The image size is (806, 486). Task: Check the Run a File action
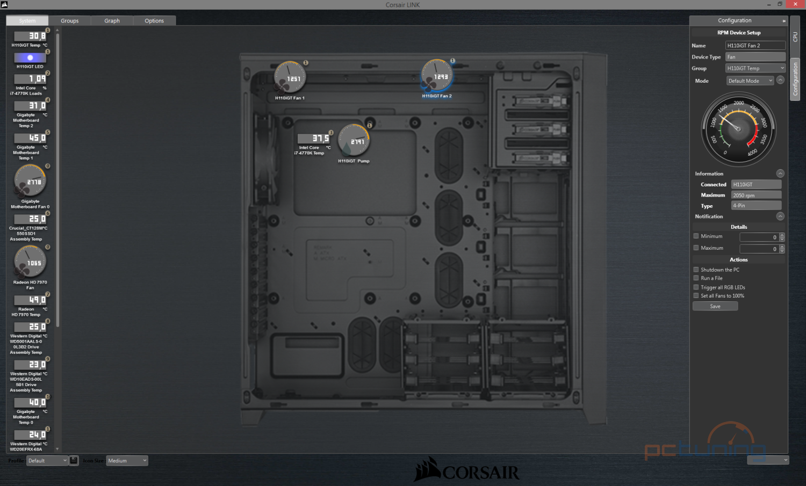tap(696, 278)
